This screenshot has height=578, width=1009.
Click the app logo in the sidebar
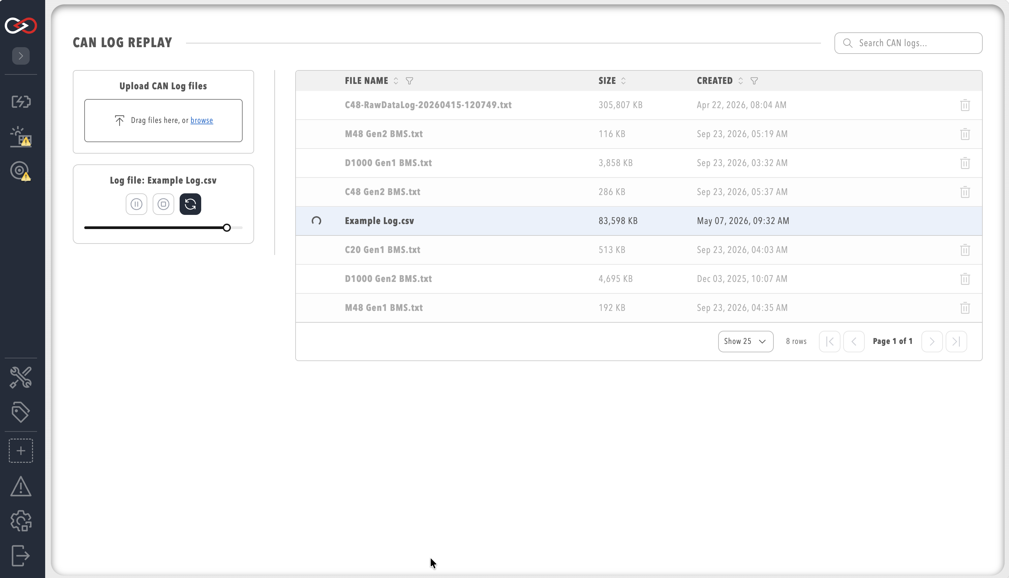point(21,25)
